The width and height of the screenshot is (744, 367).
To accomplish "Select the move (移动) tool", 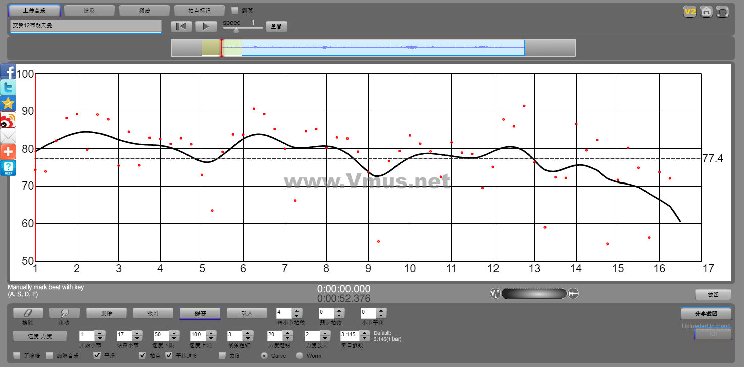I will tap(64, 313).
